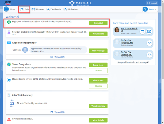Screen dimensions: 164x124
Task: Click the MyChart by Epic logo
Action: click(7, 3)
